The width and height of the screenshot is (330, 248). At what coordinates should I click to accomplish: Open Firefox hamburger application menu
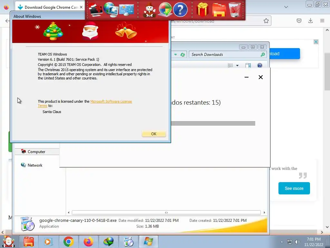(322, 20)
